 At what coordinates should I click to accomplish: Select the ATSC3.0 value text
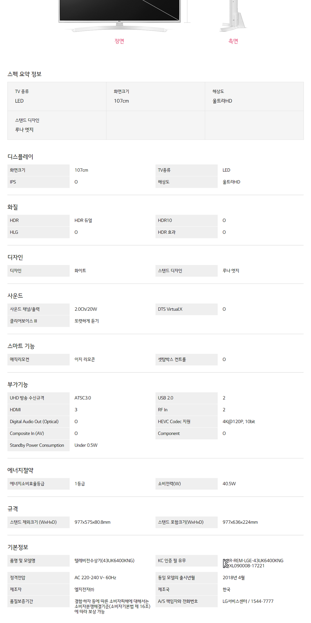point(83,398)
